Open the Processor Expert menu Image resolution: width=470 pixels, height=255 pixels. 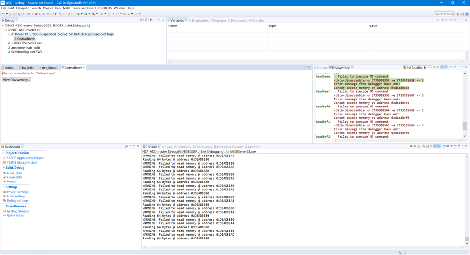click(84, 8)
